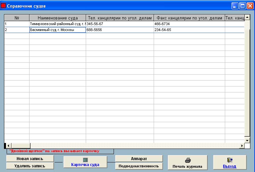Select the Наименование суда column header
Screen dimensions: 255x172
pos(58,18)
